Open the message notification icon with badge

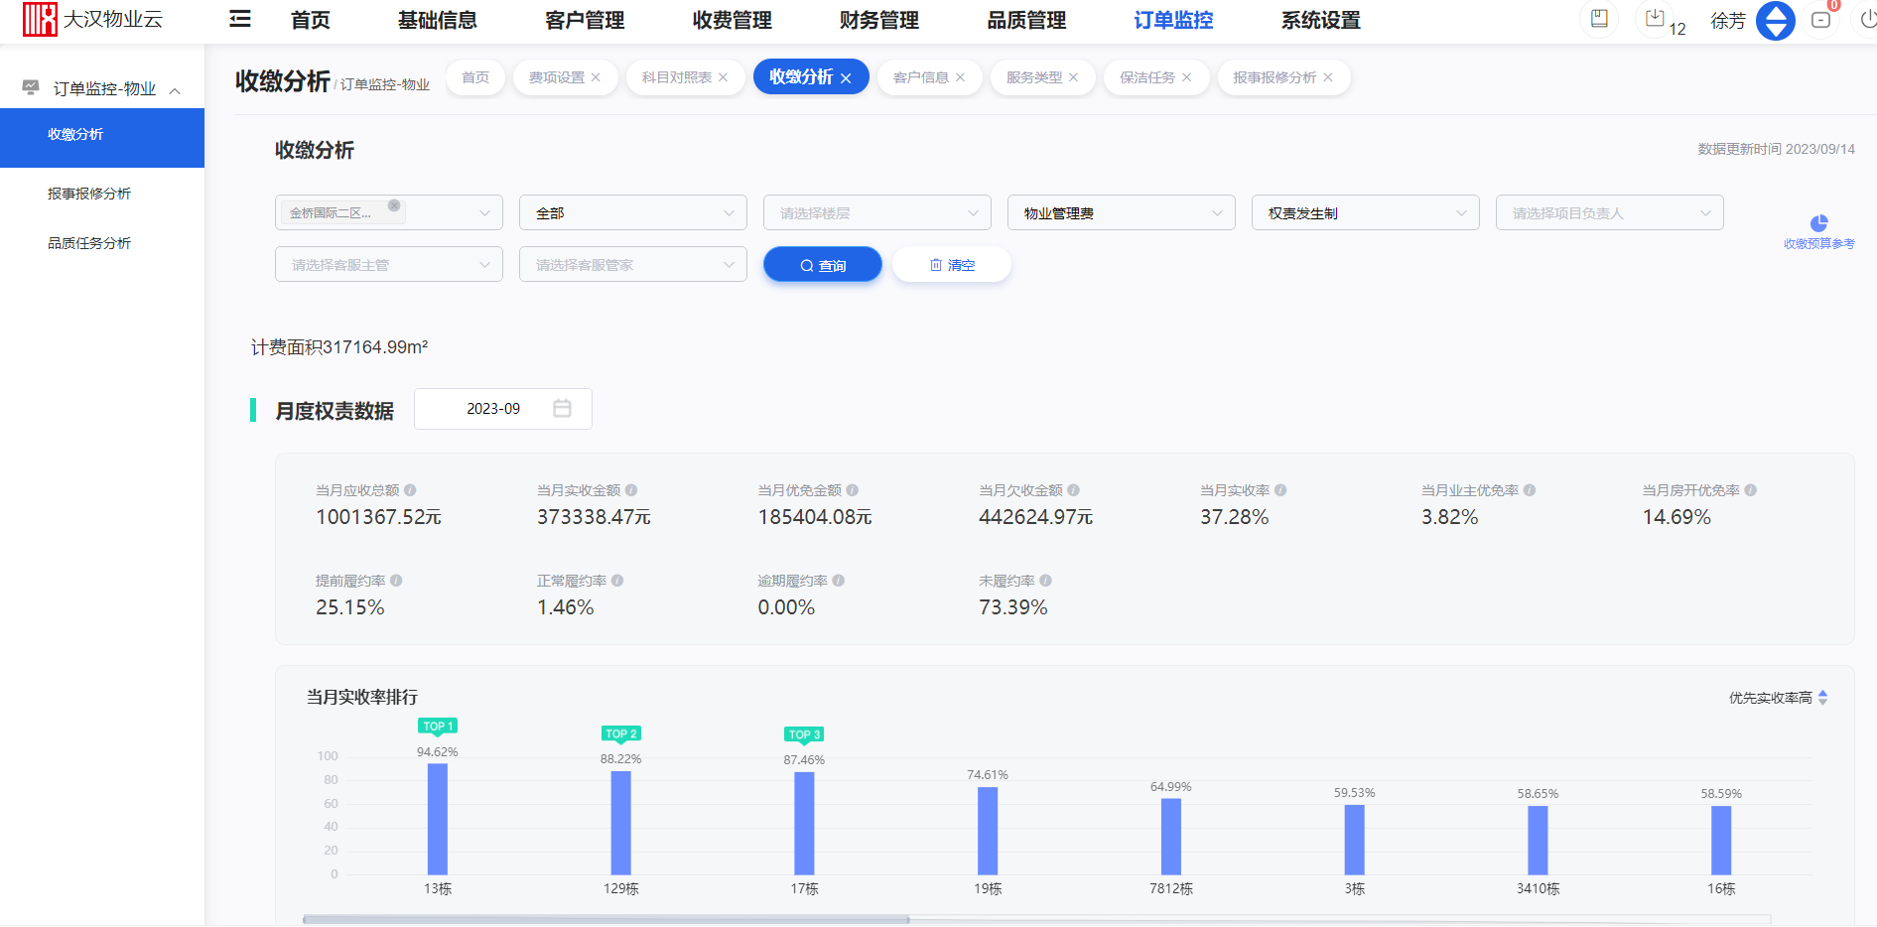tap(1821, 19)
